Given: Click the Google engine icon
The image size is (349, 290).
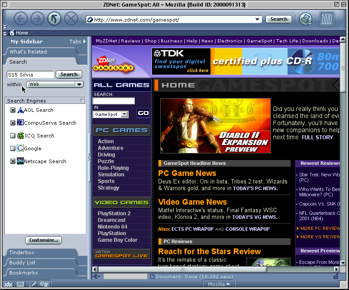Looking at the screenshot, I should point(20,148).
